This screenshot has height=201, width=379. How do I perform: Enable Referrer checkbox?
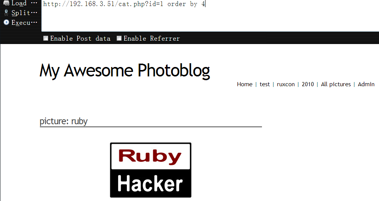coord(119,38)
